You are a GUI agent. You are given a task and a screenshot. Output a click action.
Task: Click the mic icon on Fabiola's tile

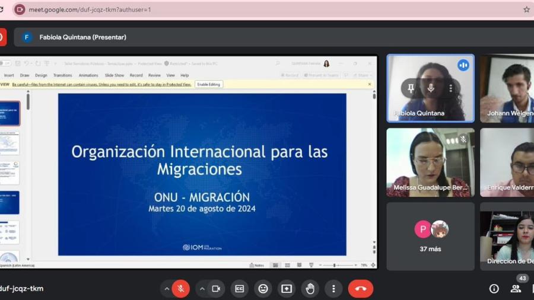pyautogui.click(x=431, y=88)
